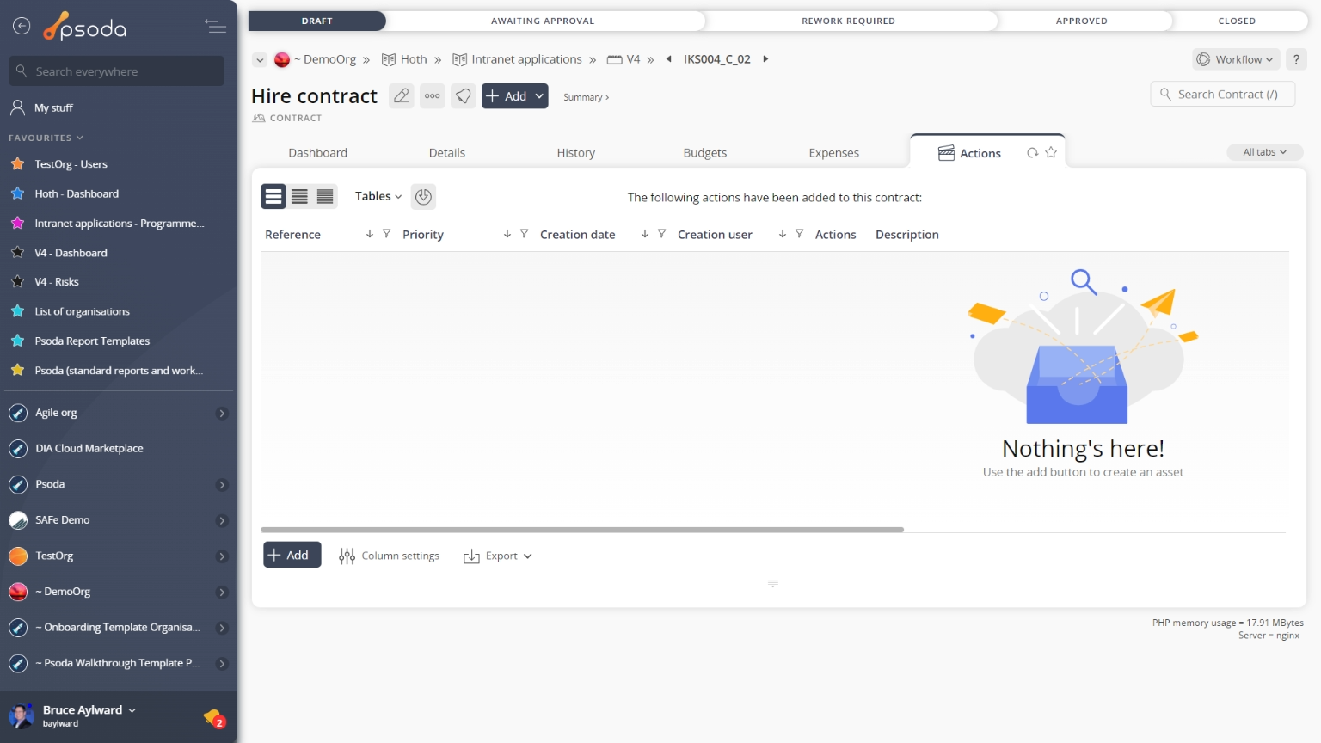Go to next contract arrow

pos(765,59)
